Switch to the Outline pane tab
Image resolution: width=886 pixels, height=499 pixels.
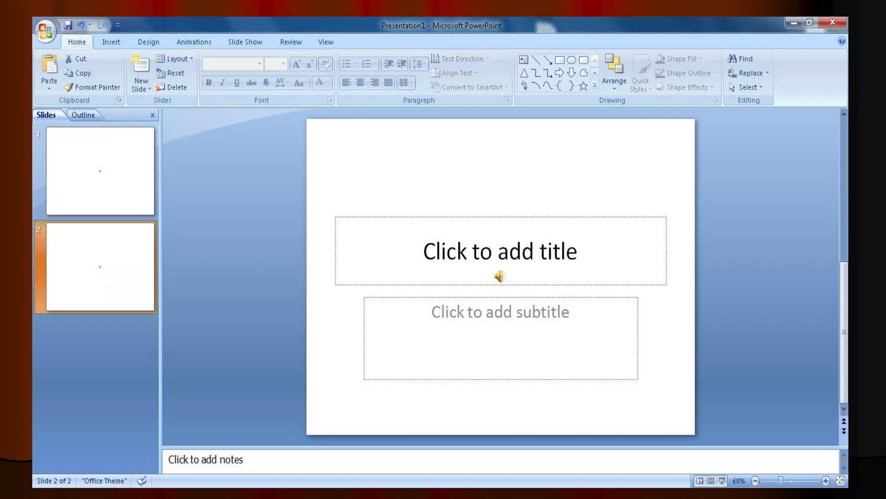pos(83,115)
